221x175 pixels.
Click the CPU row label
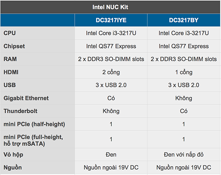[10, 33]
